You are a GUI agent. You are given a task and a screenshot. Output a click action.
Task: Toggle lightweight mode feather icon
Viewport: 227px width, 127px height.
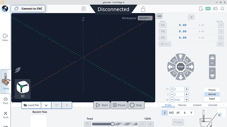[18, 70]
